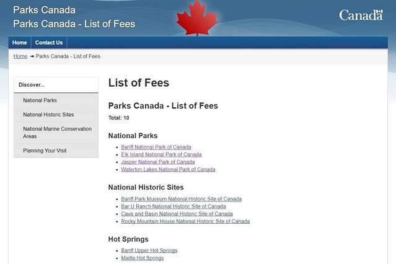Open Waterton Lakes National Park of Canada link
This screenshot has height=264, width=396.
pyautogui.click(x=168, y=170)
